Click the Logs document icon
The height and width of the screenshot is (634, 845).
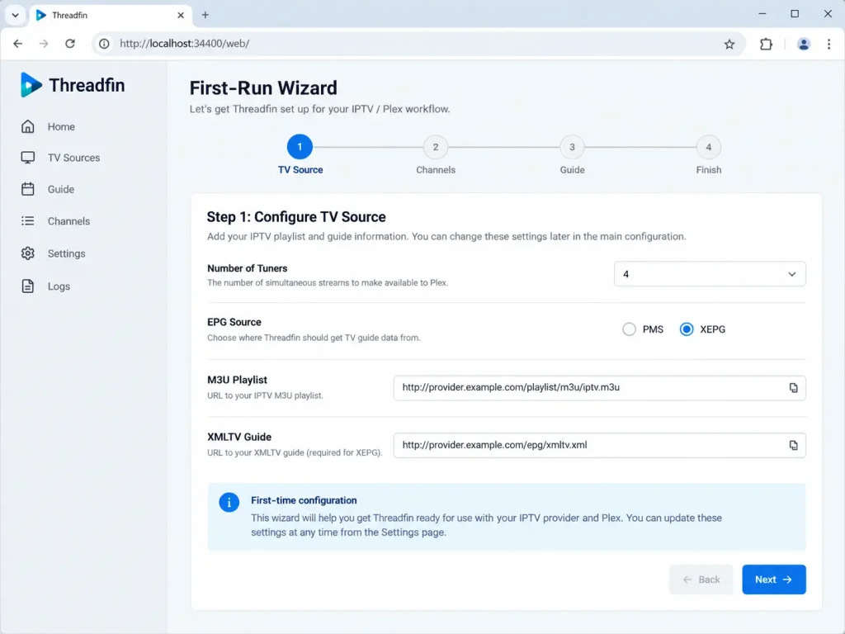click(x=27, y=286)
